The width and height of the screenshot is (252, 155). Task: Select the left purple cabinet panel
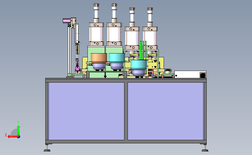click(x=86, y=111)
